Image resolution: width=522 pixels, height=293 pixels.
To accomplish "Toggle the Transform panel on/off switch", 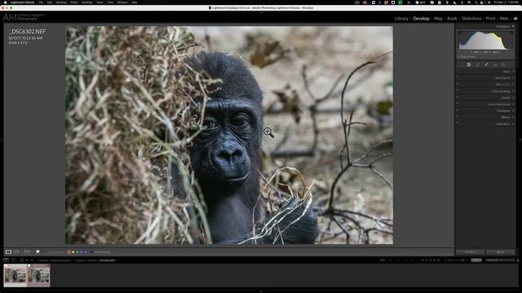I will 458,111.
